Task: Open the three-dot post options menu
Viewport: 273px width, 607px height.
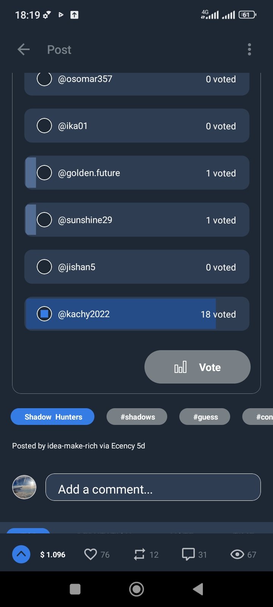Action: (249, 49)
